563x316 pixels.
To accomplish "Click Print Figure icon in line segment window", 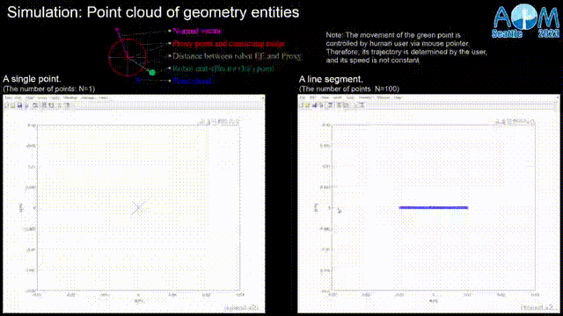I will coord(322,105).
